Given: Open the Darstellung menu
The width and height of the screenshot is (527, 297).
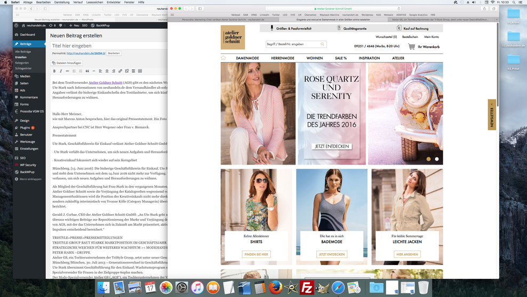Looking at the screenshot, I should tap(61, 2).
